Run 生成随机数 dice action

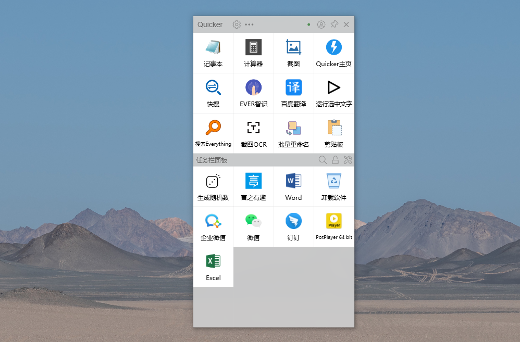click(213, 186)
